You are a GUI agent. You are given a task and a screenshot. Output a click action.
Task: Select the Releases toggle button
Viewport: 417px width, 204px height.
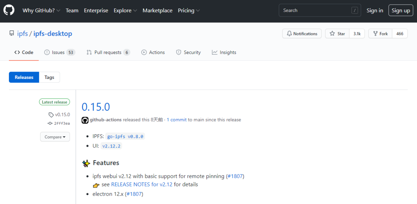24,77
